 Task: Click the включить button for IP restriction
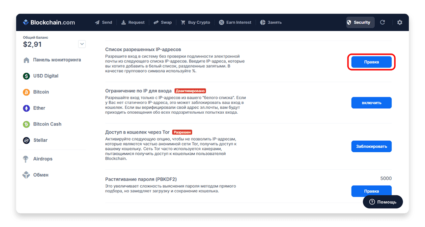coord(371,103)
